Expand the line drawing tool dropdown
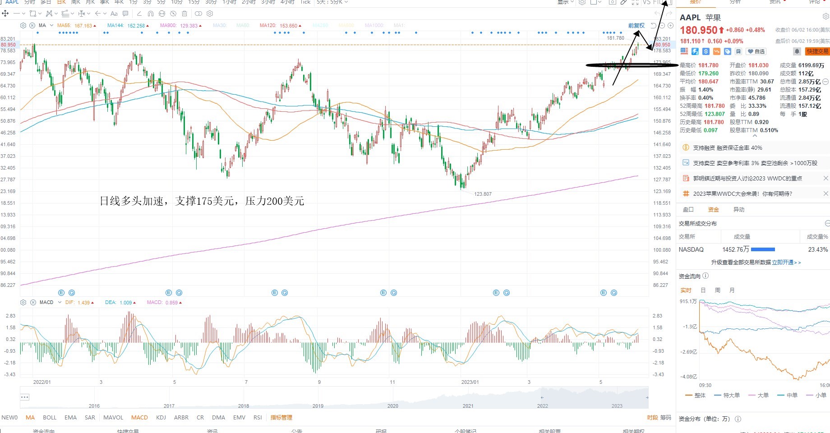 (23, 14)
